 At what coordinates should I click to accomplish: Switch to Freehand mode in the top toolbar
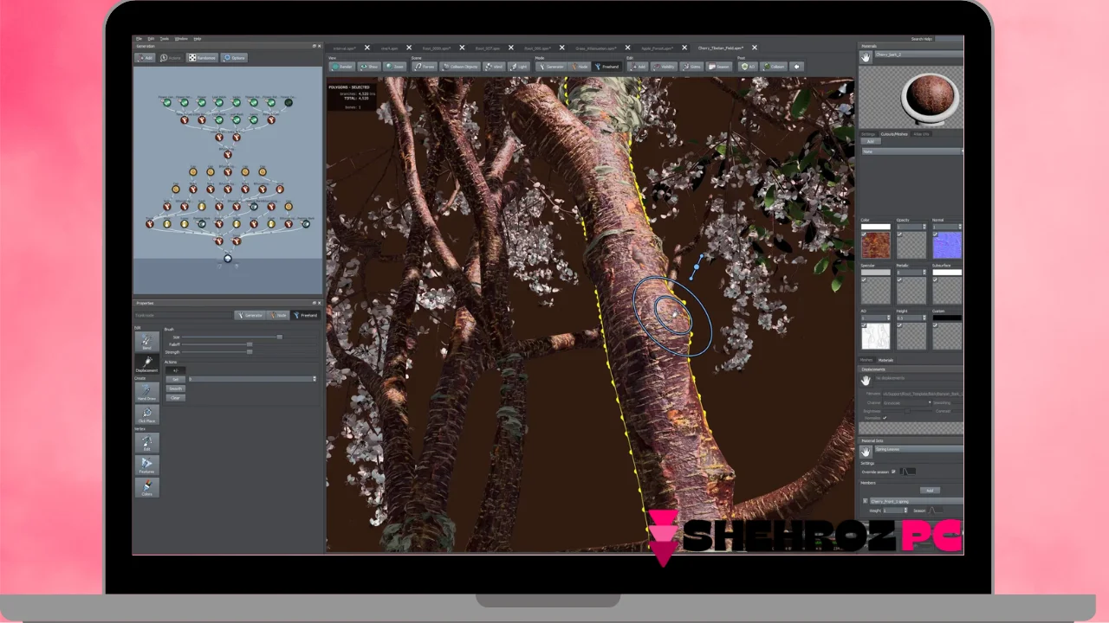606,66
